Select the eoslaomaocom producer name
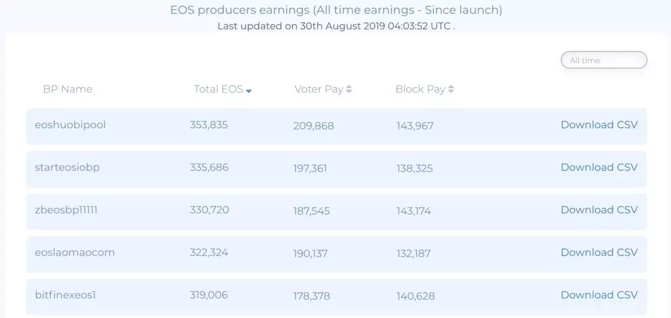Image resolution: width=671 pixels, height=318 pixels. click(x=75, y=252)
